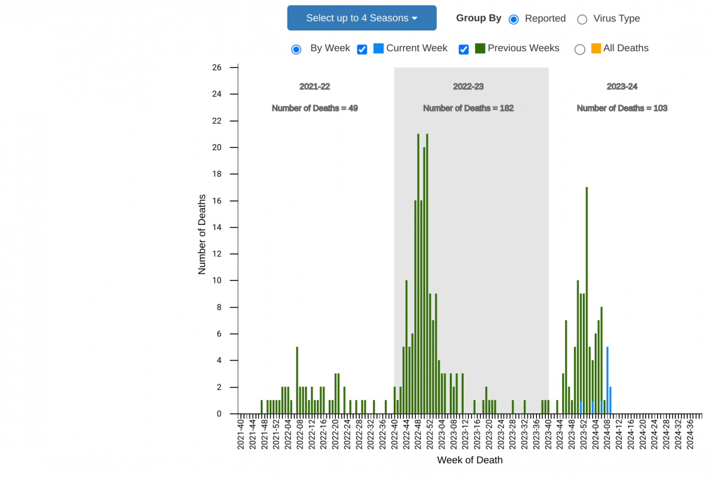The height and width of the screenshot is (477, 716).
Task: Click the "Number of Deaths = 182" label
Action: [468, 108]
